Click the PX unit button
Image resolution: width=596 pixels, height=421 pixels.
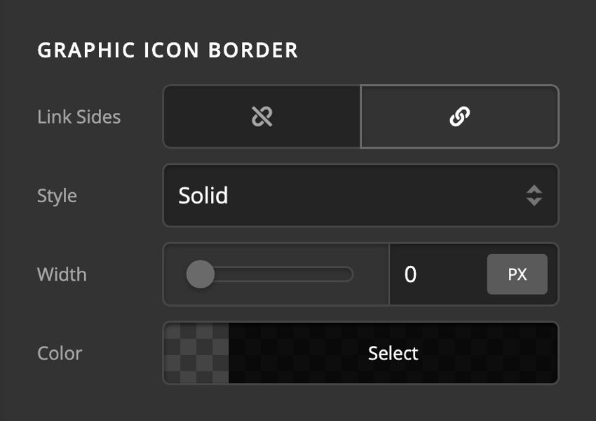pyautogui.click(x=517, y=274)
